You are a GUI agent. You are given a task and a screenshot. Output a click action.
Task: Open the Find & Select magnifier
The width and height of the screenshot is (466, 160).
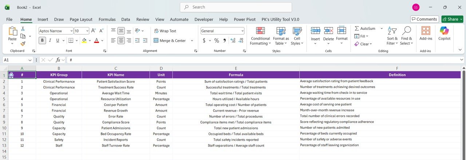[406, 36]
